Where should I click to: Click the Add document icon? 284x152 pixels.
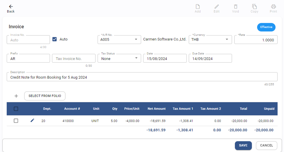tap(198, 7)
